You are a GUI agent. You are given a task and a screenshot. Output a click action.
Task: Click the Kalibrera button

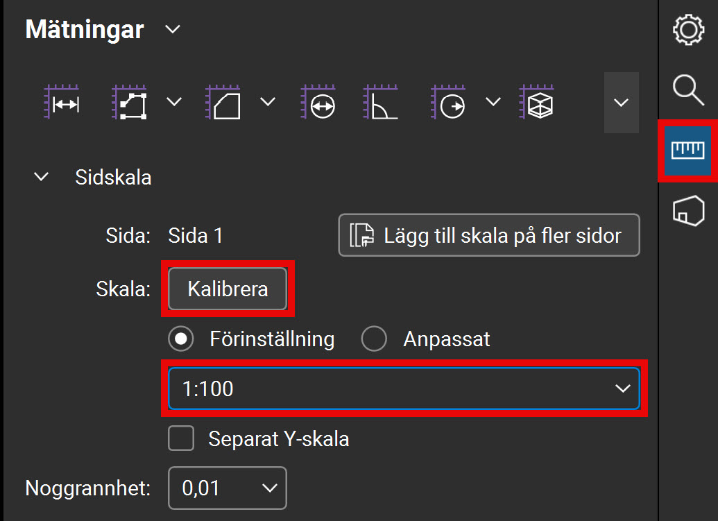click(228, 289)
